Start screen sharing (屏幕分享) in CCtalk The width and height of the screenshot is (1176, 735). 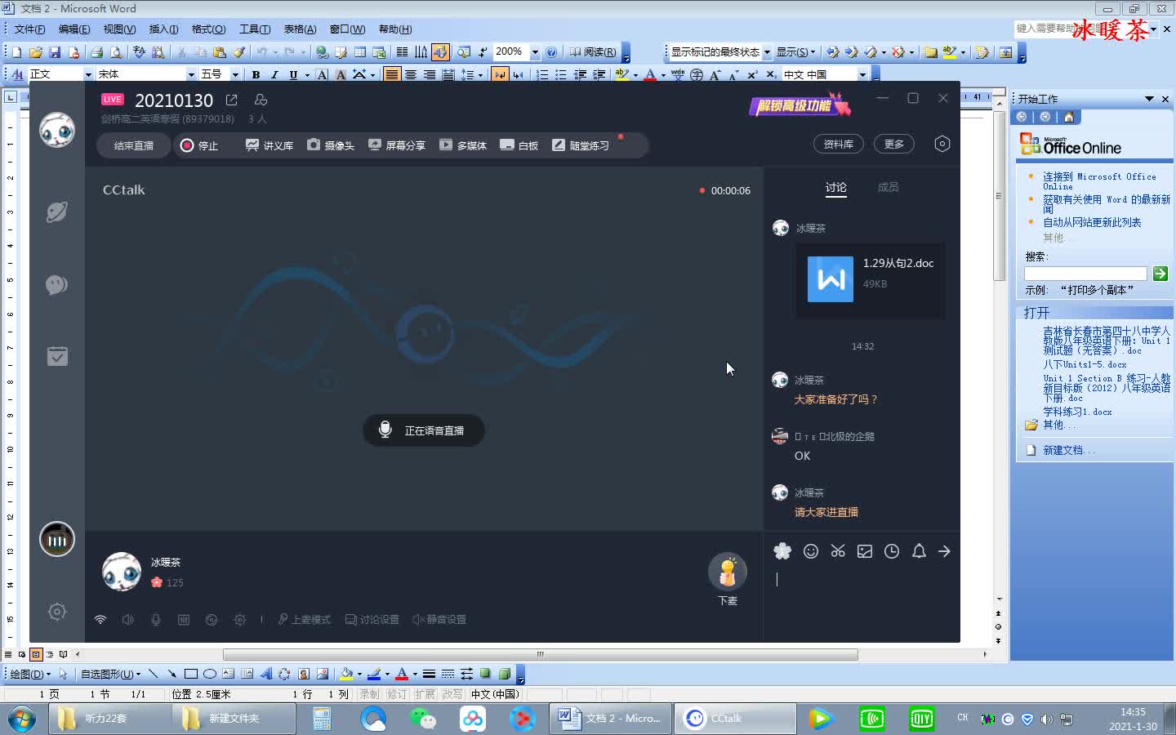(x=396, y=145)
